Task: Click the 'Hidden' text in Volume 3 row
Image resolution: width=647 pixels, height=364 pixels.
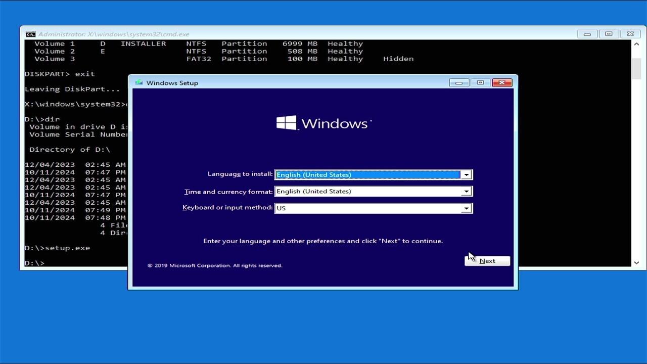Action: (398, 59)
